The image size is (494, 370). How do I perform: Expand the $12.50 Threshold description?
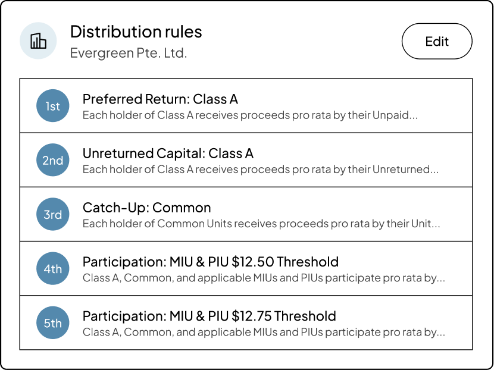coord(264,278)
